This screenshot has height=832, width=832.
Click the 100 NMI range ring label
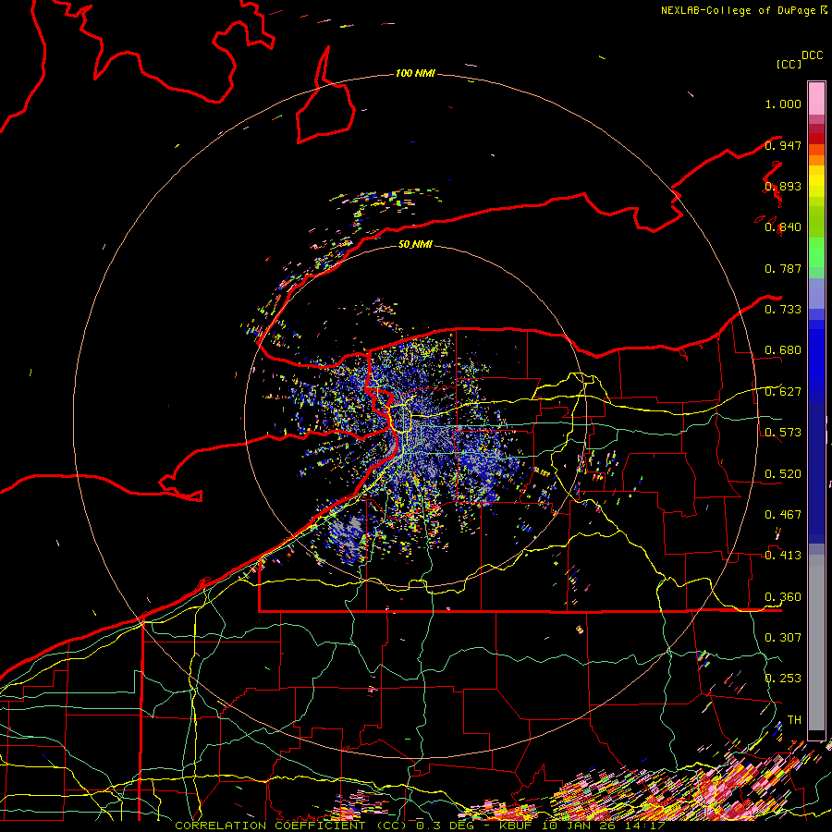tap(415, 73)
